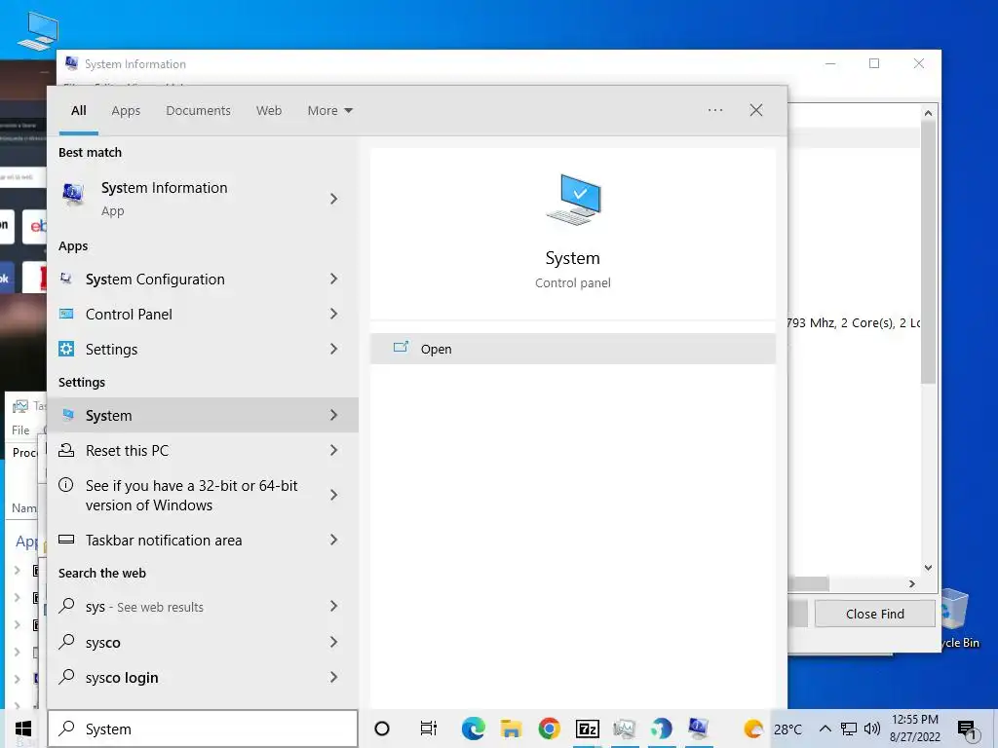Click System Information vertical scrollbar thumb
This screenshot has width=998, height=748.
tap(928, 252)
